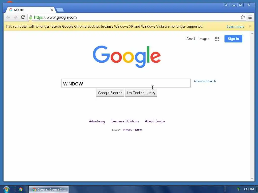Reload the Google page
This screenshot has width=258, height=193.
[x=23, y=17]
